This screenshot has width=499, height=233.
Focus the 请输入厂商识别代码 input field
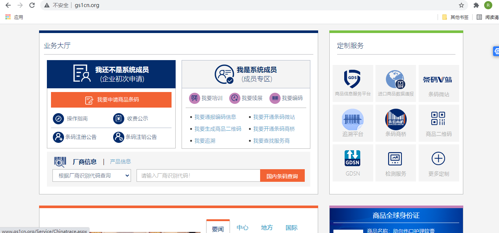198,175
